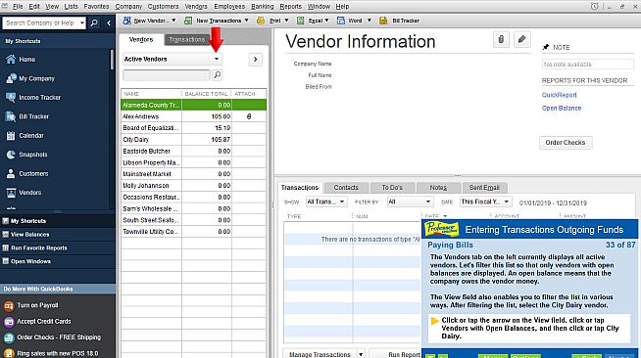641x358 pixels.
Task: Open the Vendors menu
Action: pyautogui.click(x=196, y=7)
